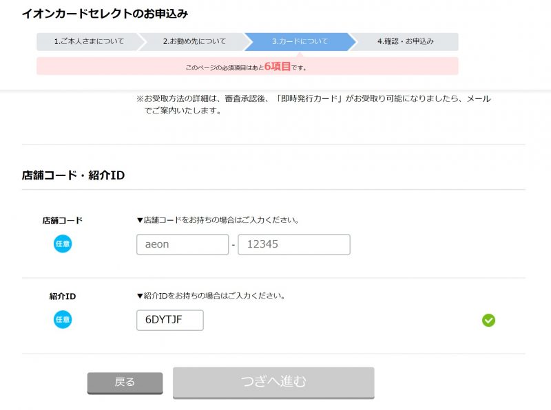Click the red 6項目 count text
This screenshot has height=410, width=551.
(x=278, y=66)
